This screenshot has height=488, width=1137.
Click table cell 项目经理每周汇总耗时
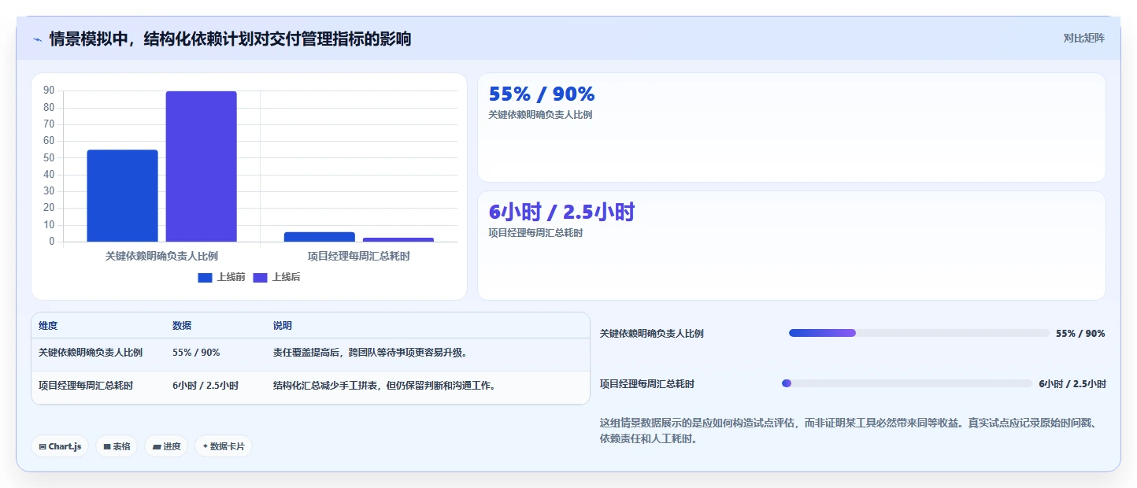point(86,386)
